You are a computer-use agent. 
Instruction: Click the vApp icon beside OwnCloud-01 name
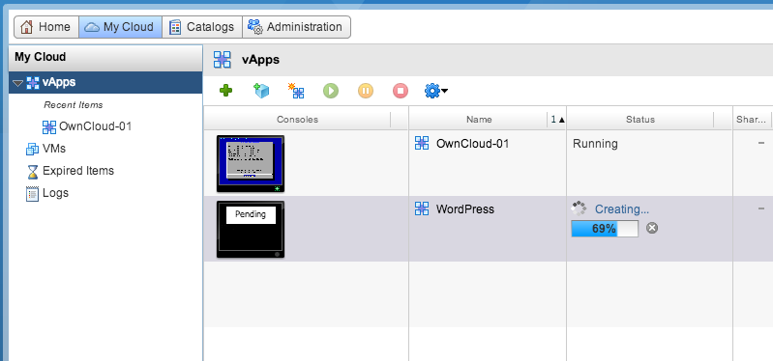tap(422, 143)
